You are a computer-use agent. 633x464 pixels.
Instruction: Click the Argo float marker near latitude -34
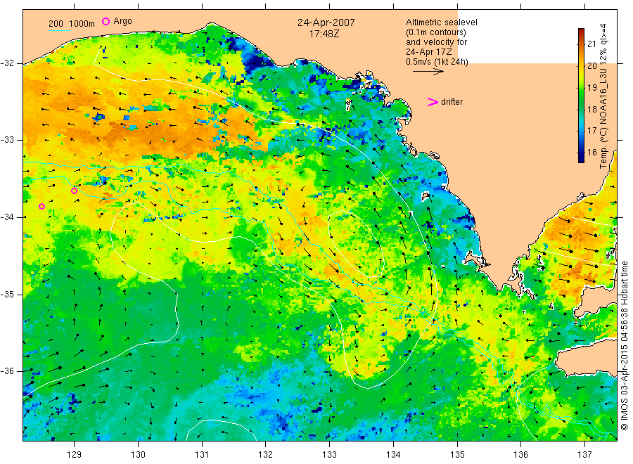[x=41, y=207]
